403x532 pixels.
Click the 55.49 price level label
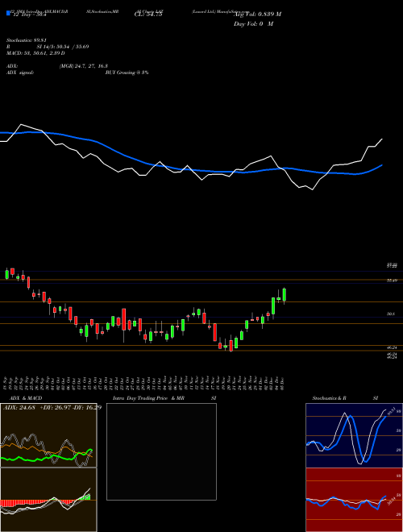393,281
